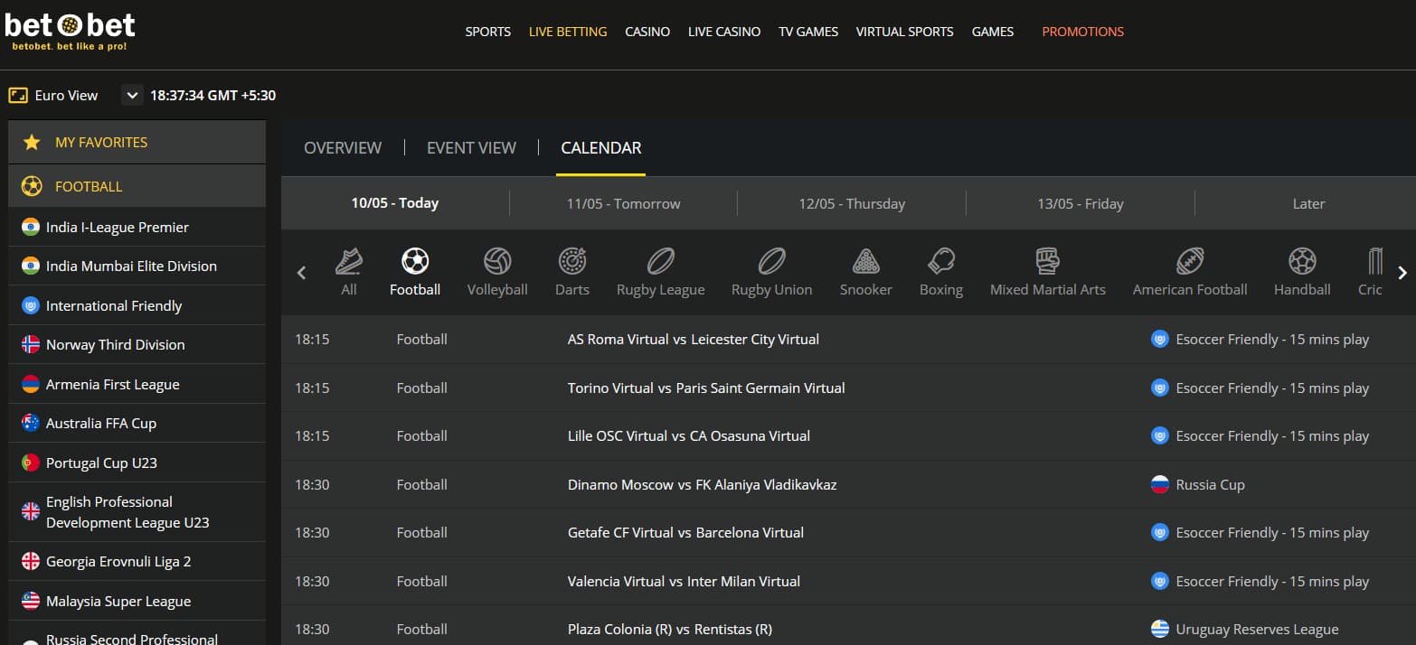Viewport: 1416px width, 645px height.
Task: Open Malaysia Super League
Action: tap(137, 601)
